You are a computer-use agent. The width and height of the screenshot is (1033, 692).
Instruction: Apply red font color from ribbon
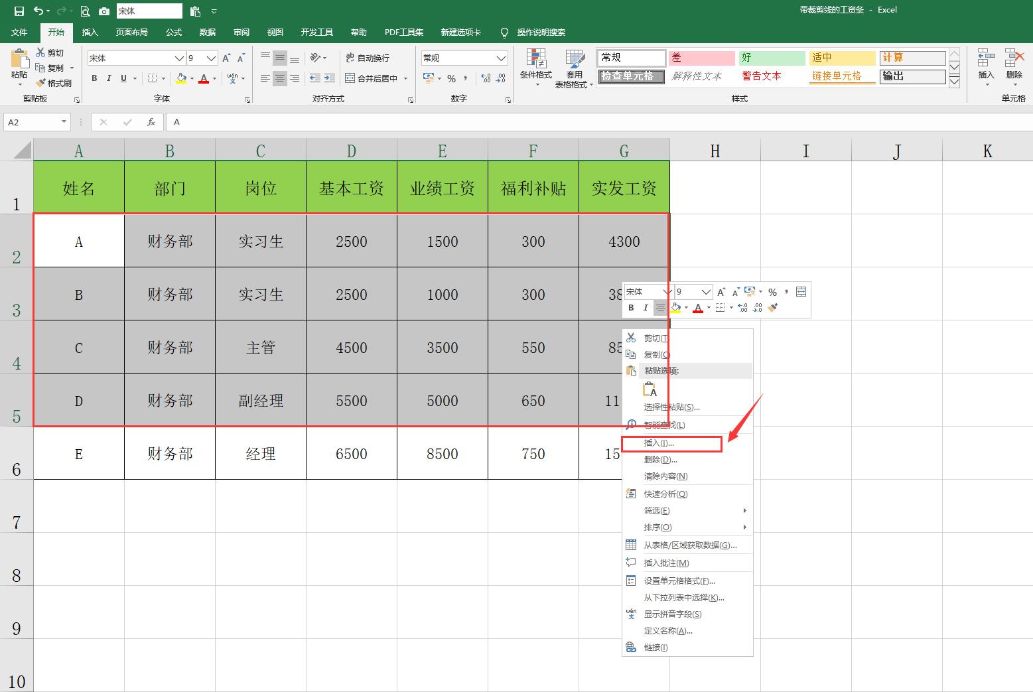(x=204, y=78)
